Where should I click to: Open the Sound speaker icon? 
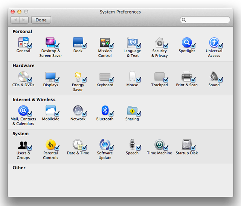(214, 76)
